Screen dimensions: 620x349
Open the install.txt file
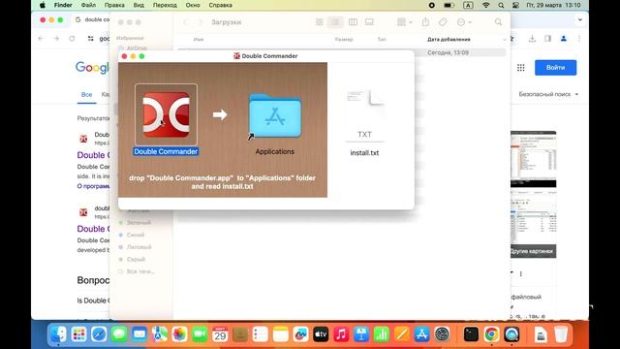(364, 115)
